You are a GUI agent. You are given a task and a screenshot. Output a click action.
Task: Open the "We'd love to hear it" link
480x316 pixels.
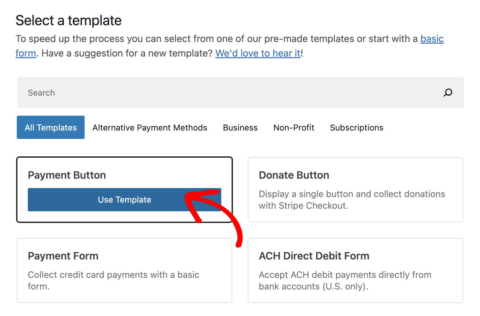pyautogui.click(x=258, y=53)
